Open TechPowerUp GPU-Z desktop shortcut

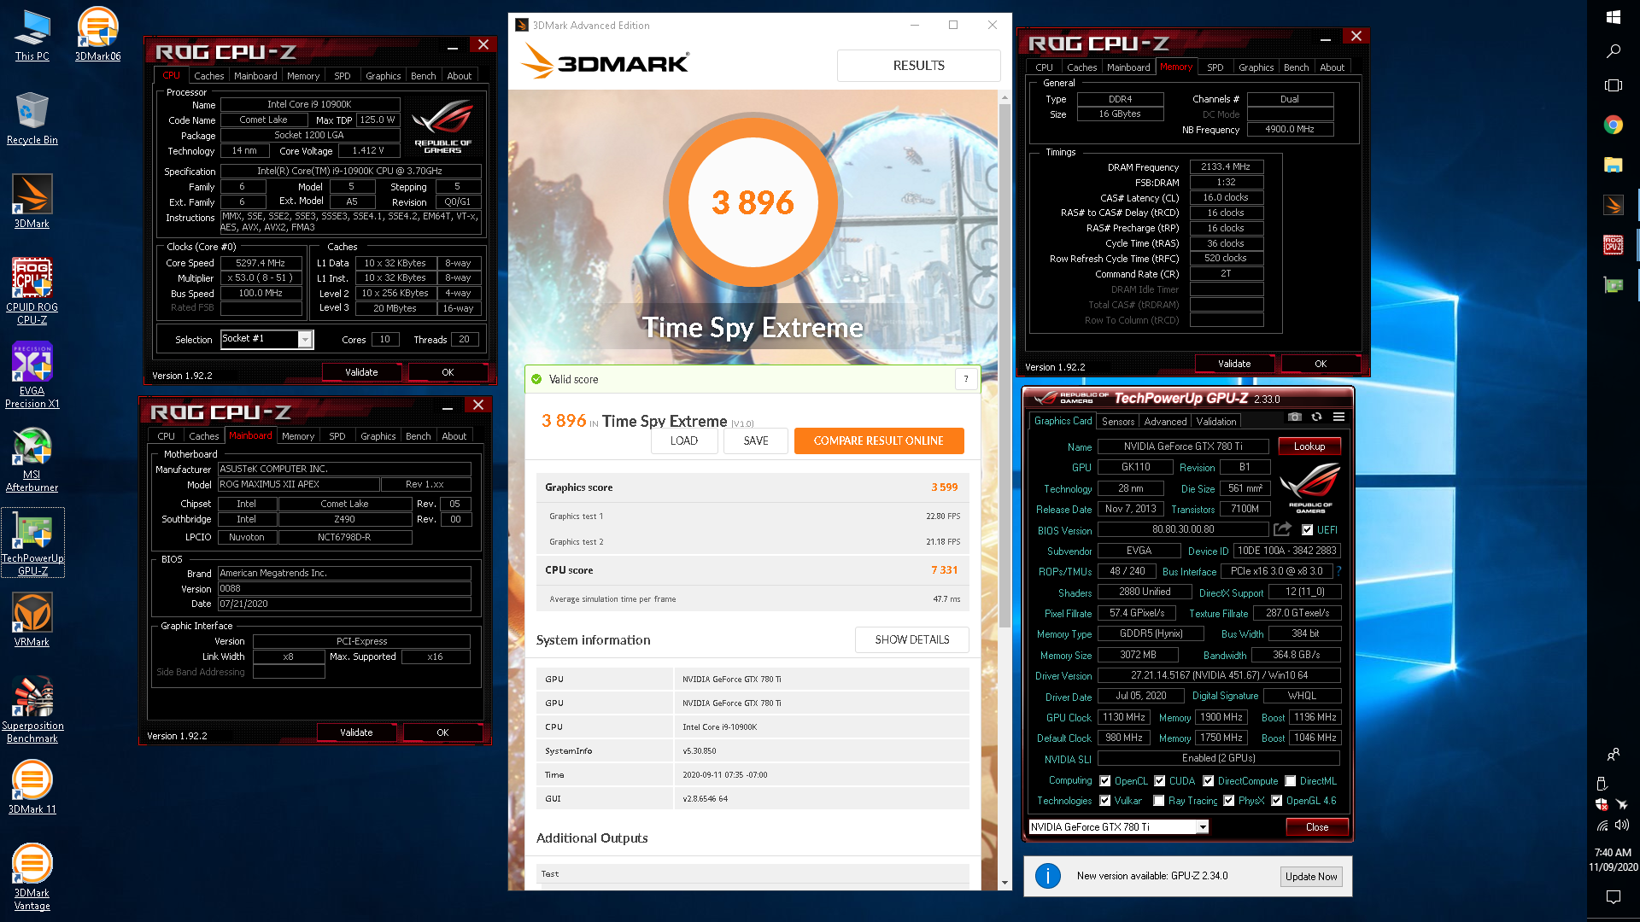32,542
